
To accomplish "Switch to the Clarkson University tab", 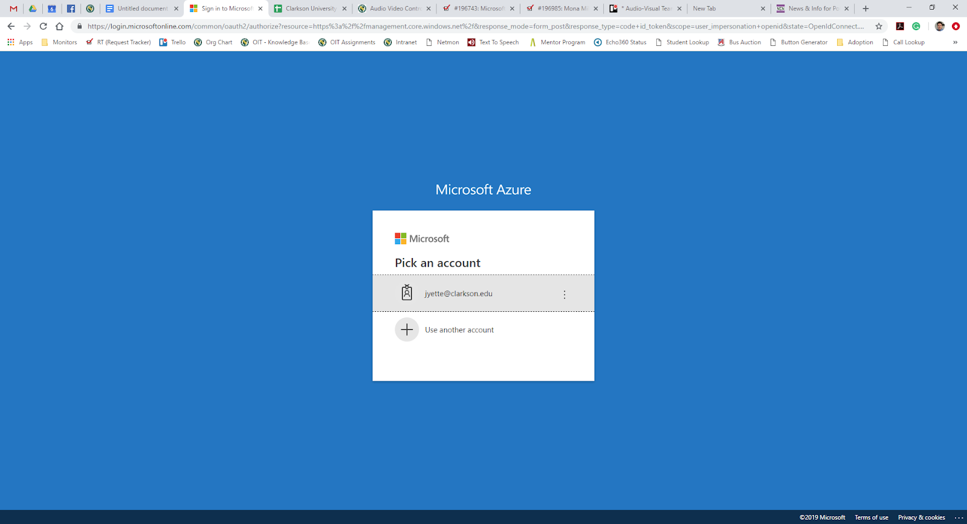I will (311, 8).
